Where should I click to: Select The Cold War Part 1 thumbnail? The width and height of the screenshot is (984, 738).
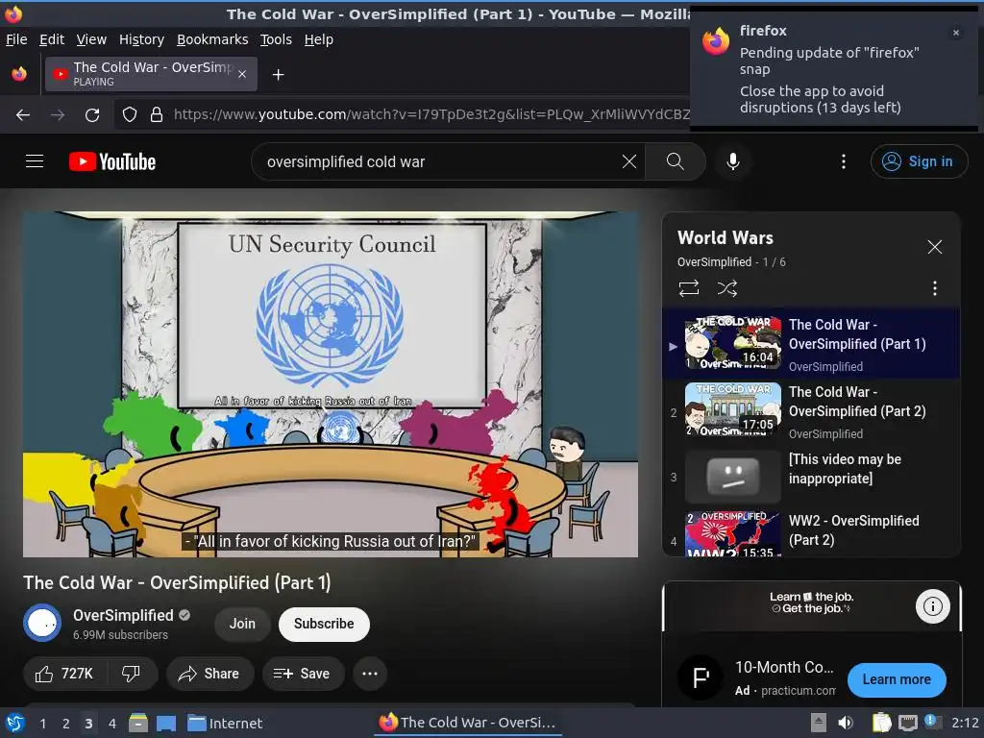733,343
